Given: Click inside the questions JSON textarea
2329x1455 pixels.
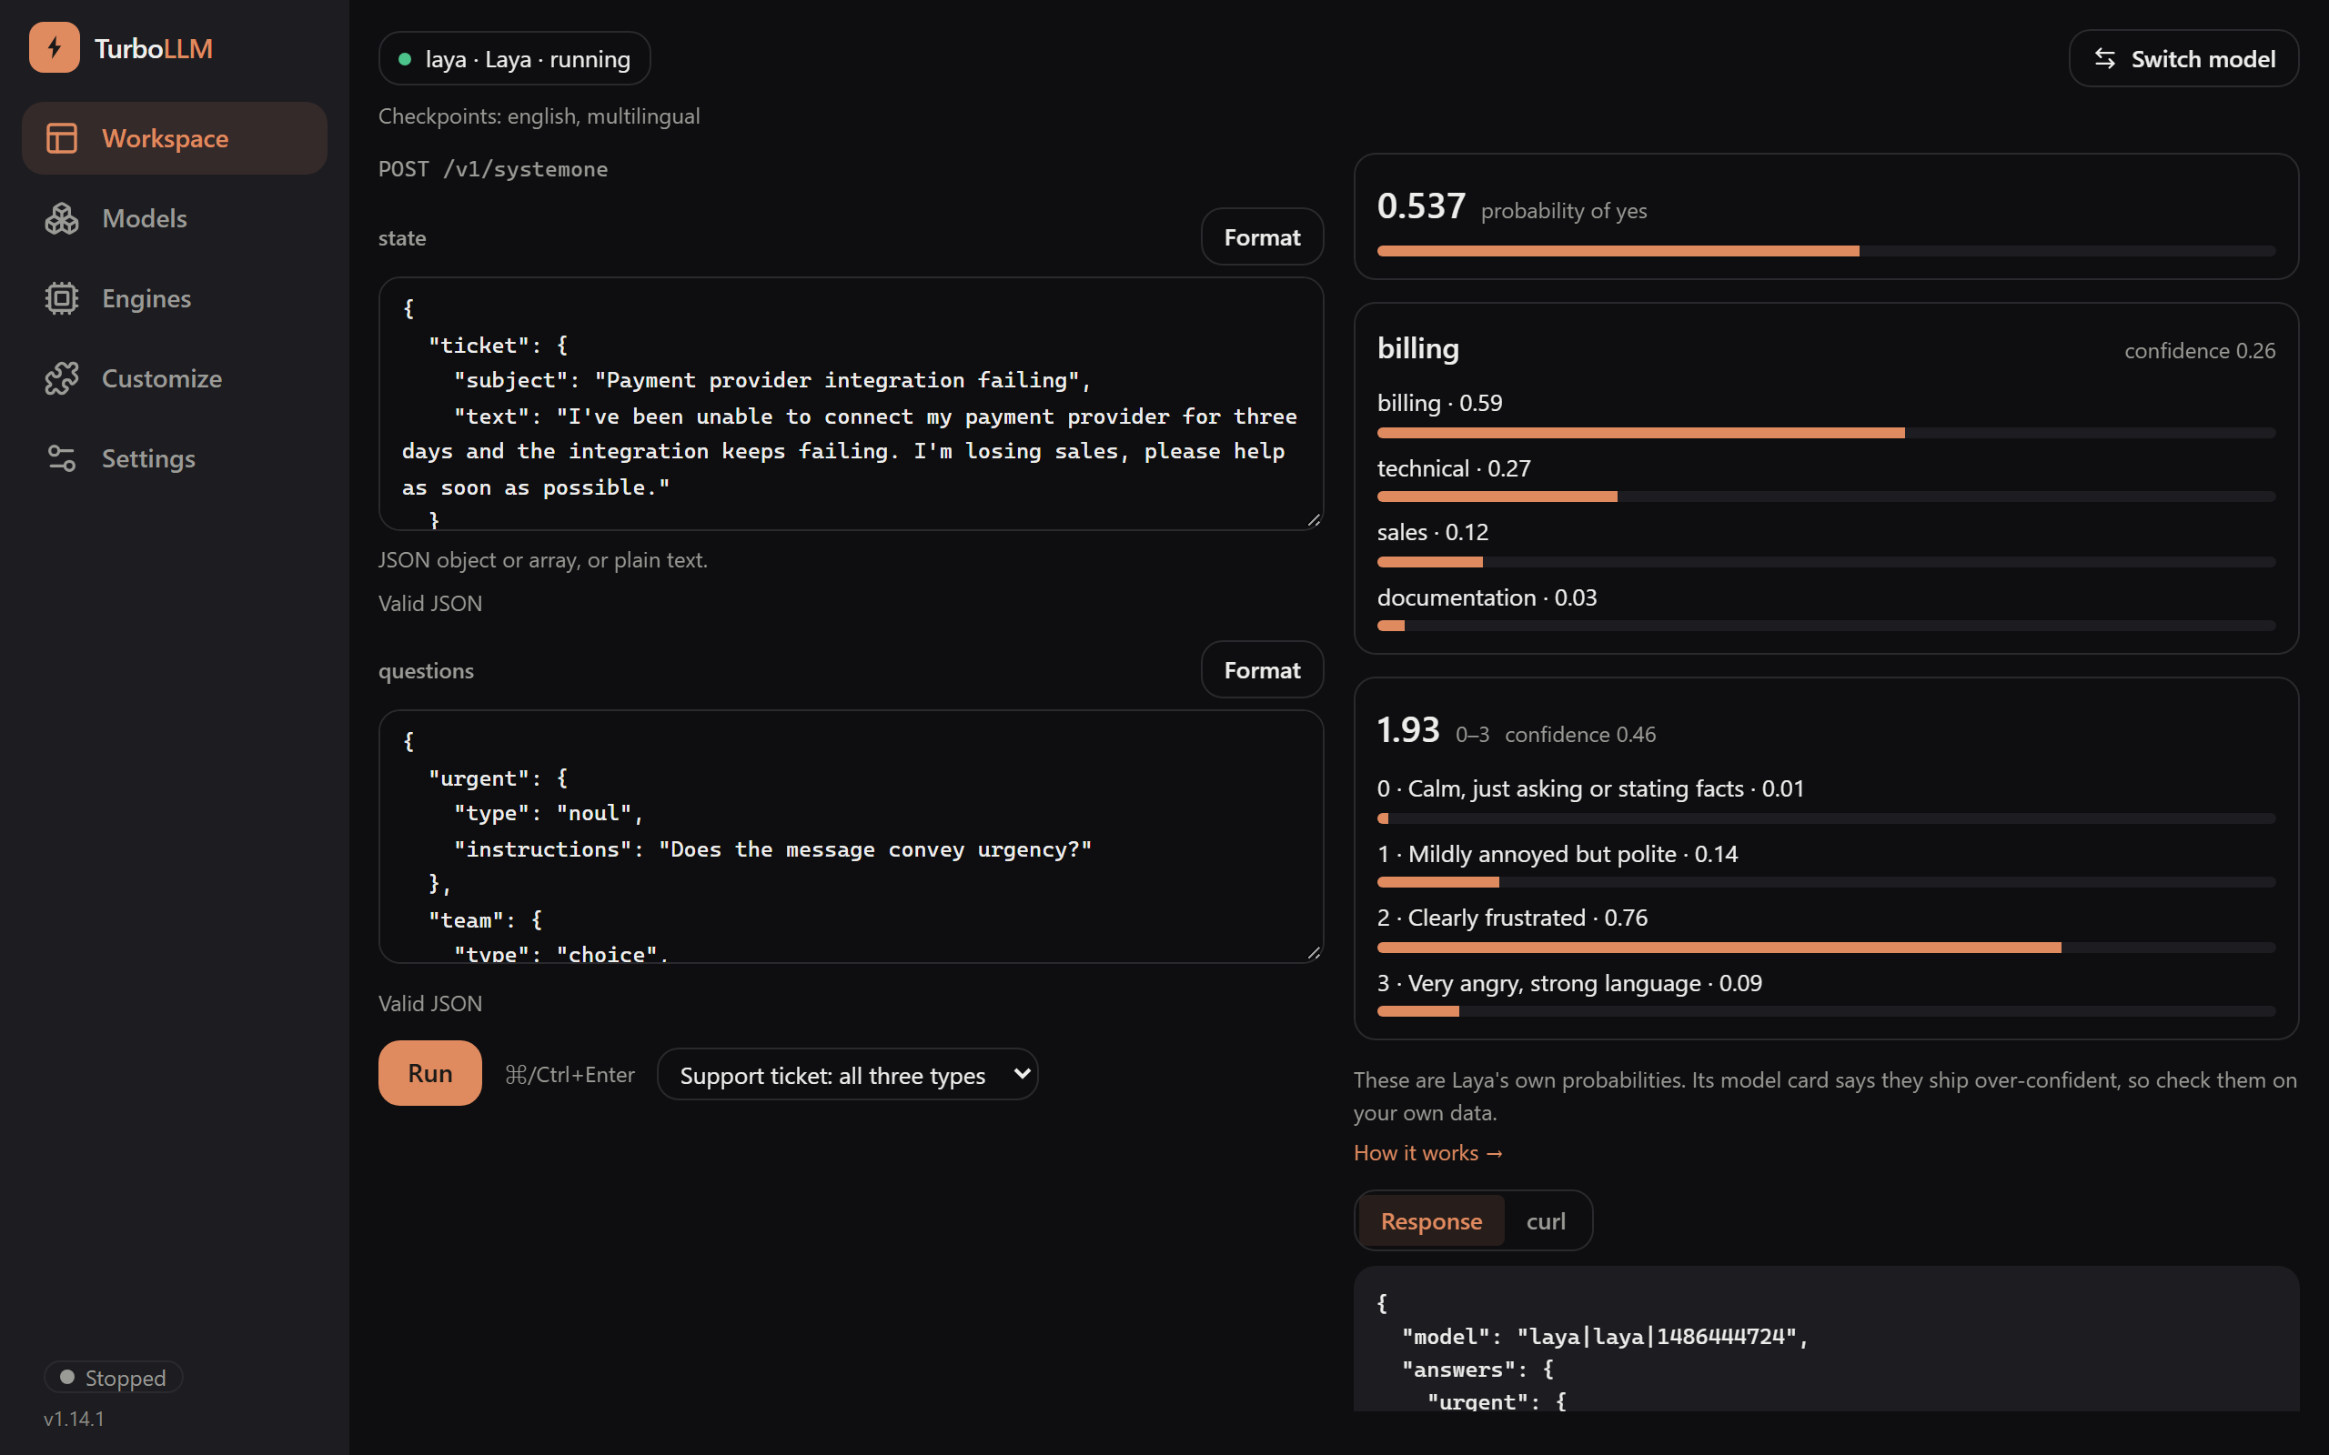Looking at the screenshot, I should coord(851,837).
